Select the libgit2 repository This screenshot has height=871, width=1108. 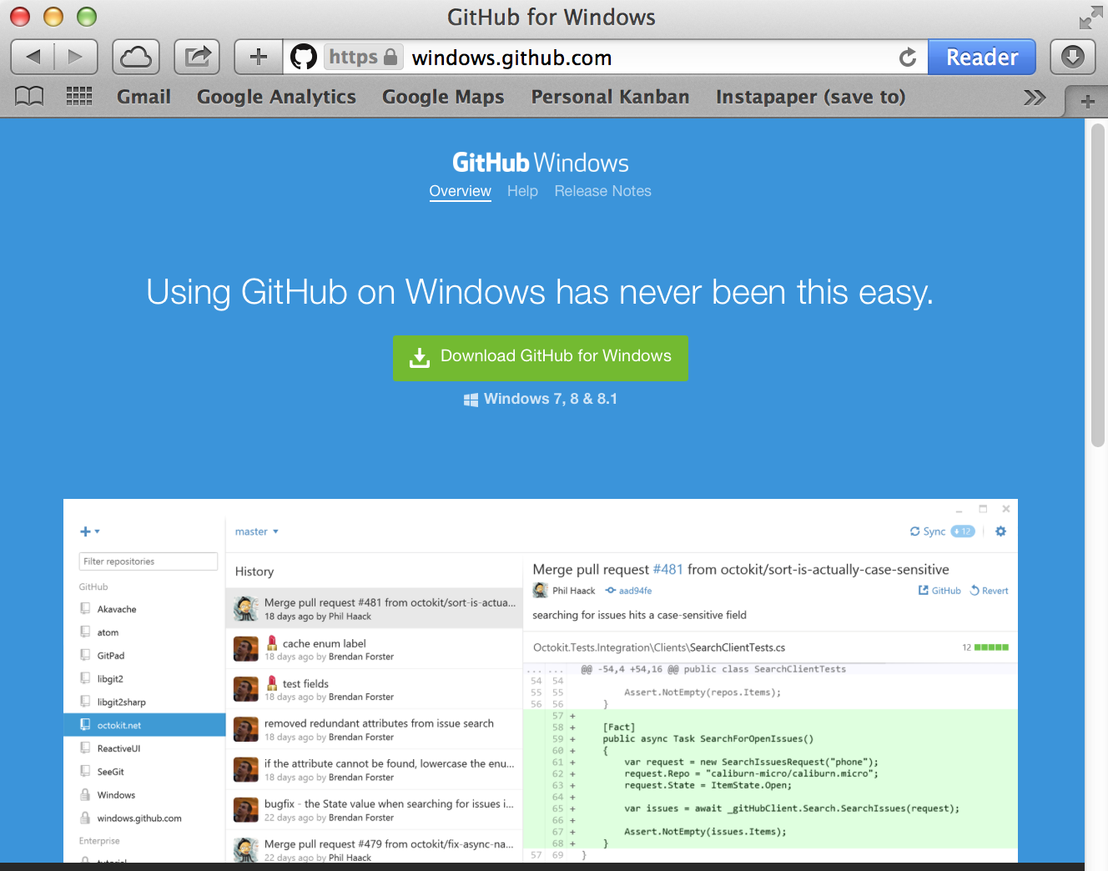pyautogui.click(x=144, y=679)
